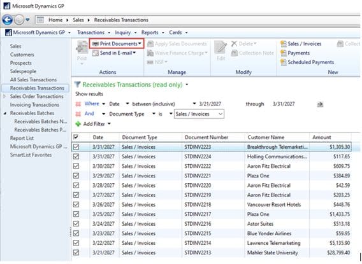Open the Cards menu
362x264 pixels.
(x=178, y=32)
